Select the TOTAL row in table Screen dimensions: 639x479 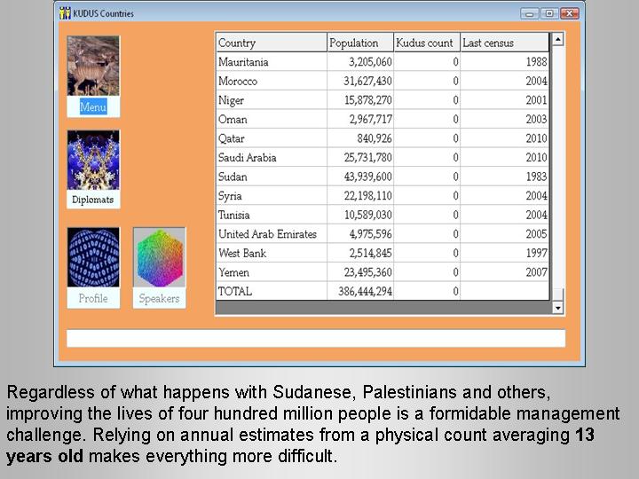[271, 291]
